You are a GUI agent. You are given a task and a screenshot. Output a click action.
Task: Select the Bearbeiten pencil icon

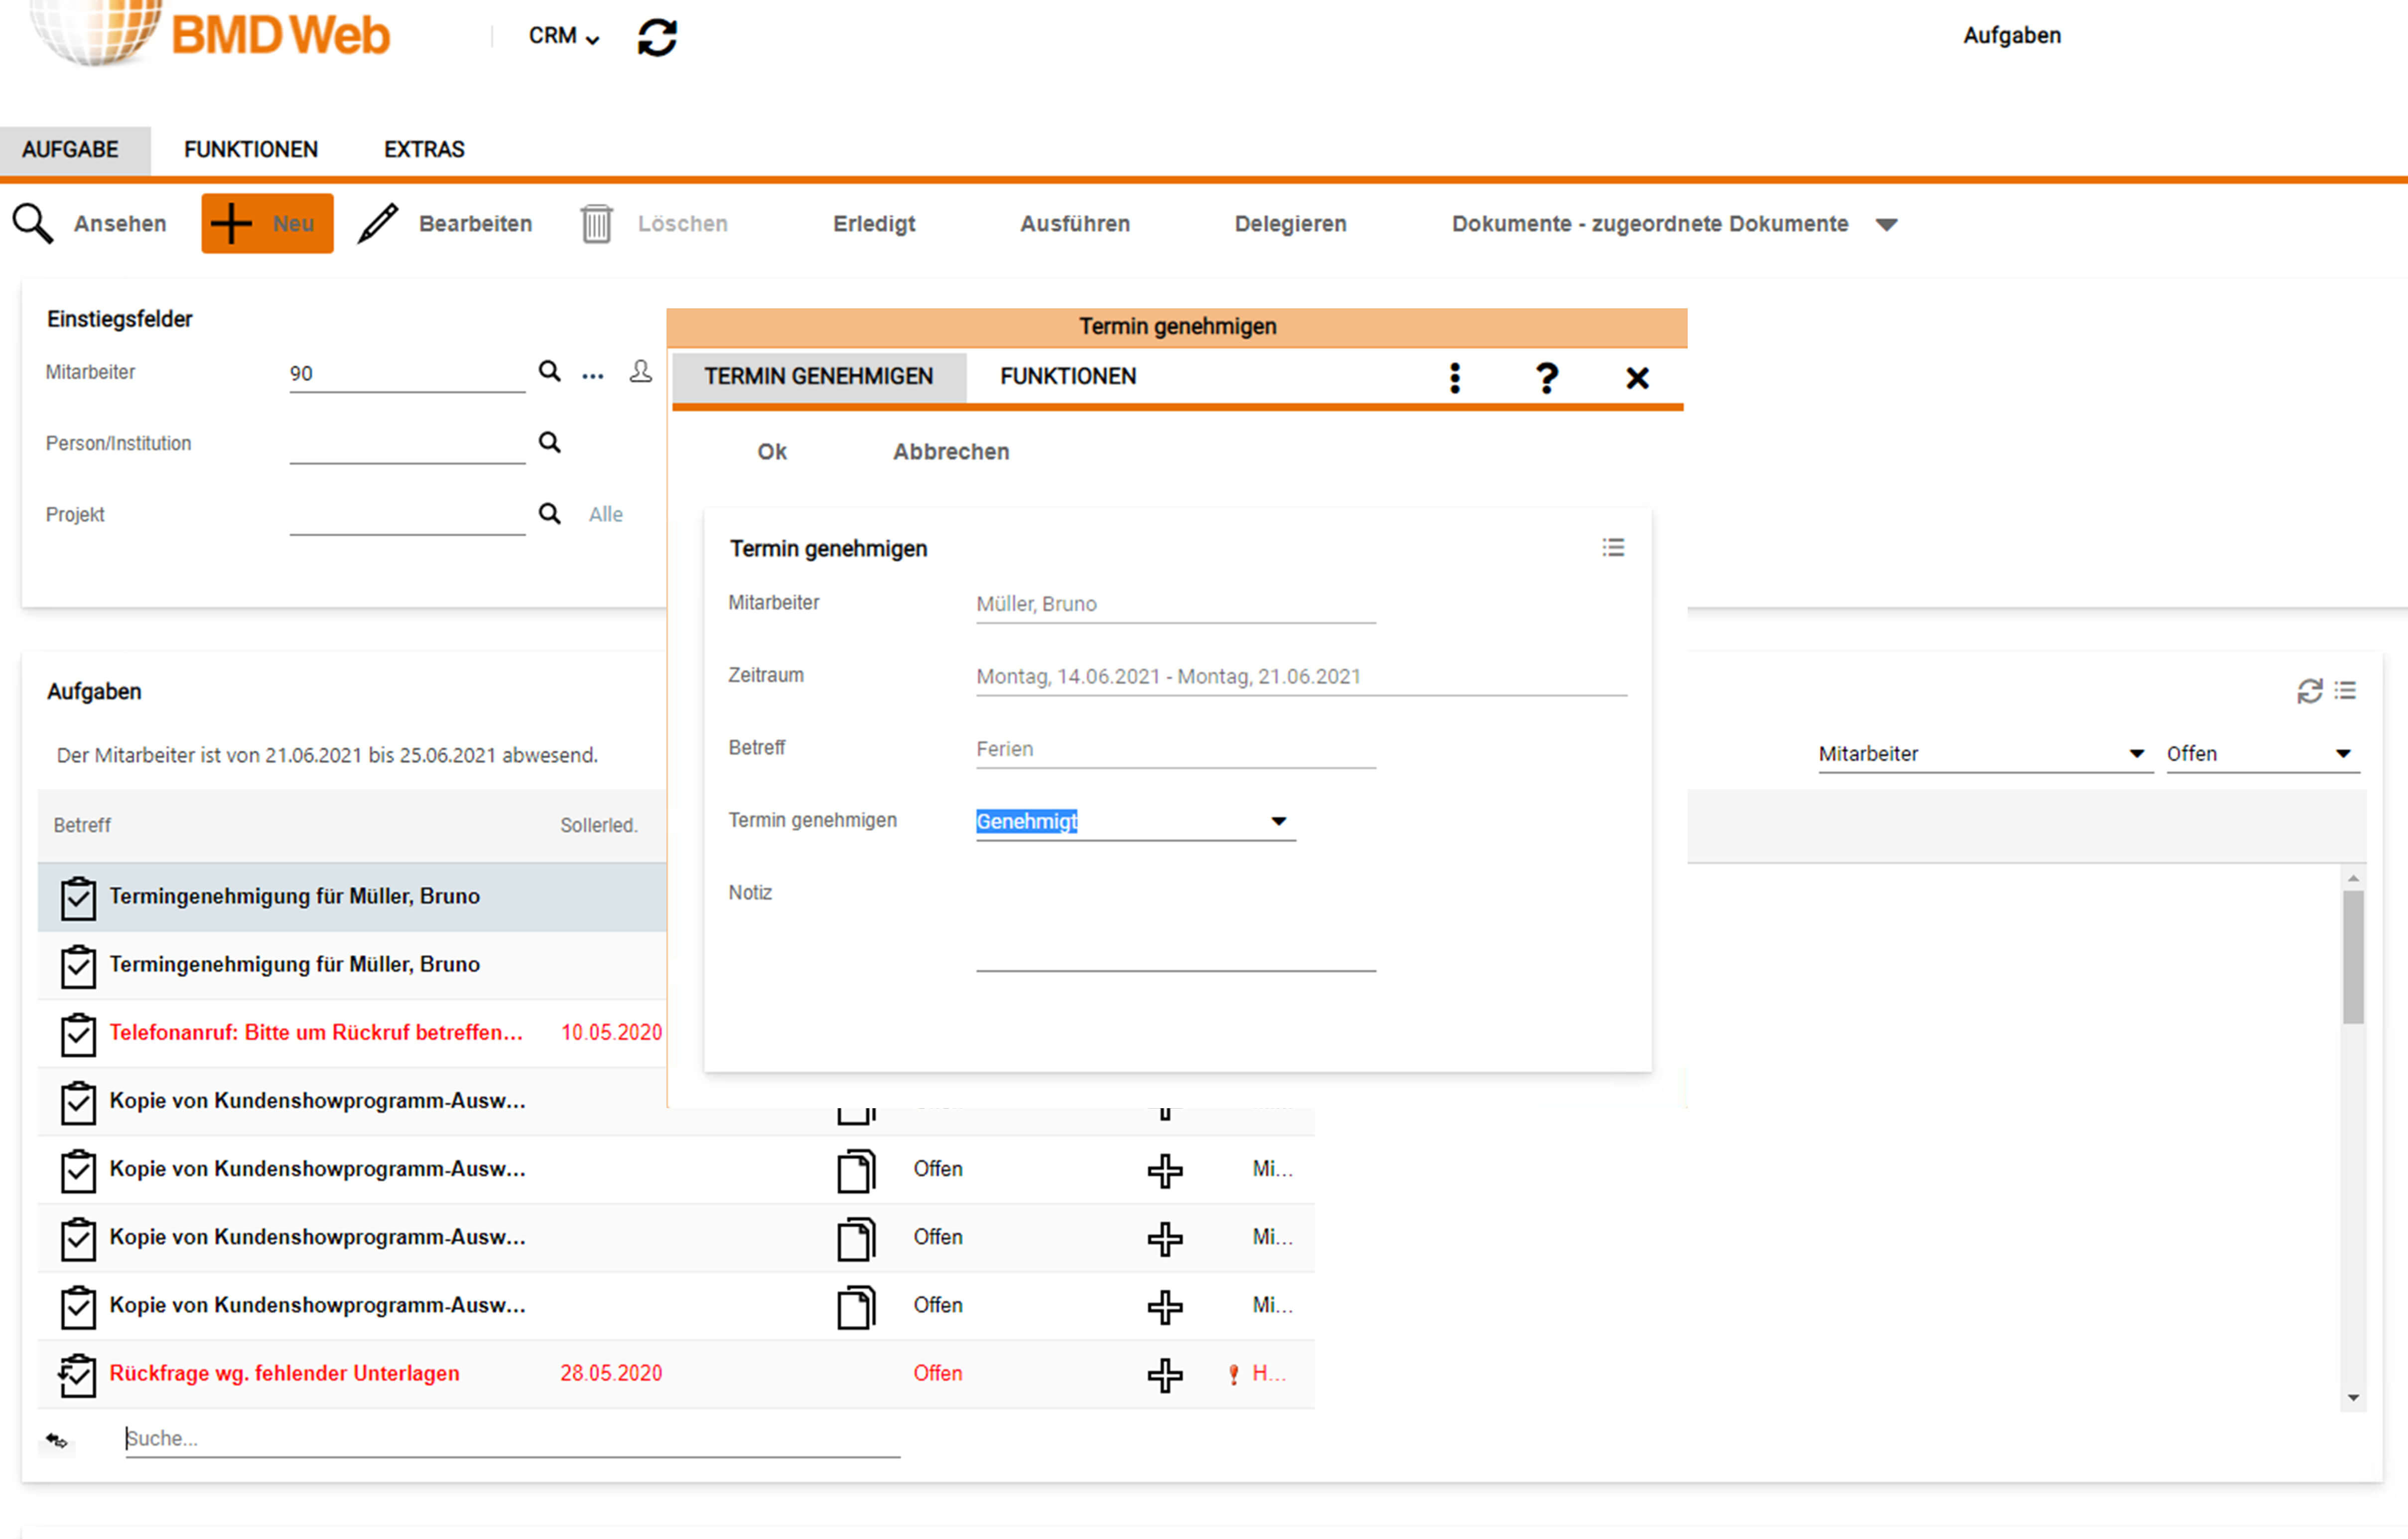(376, 223)
